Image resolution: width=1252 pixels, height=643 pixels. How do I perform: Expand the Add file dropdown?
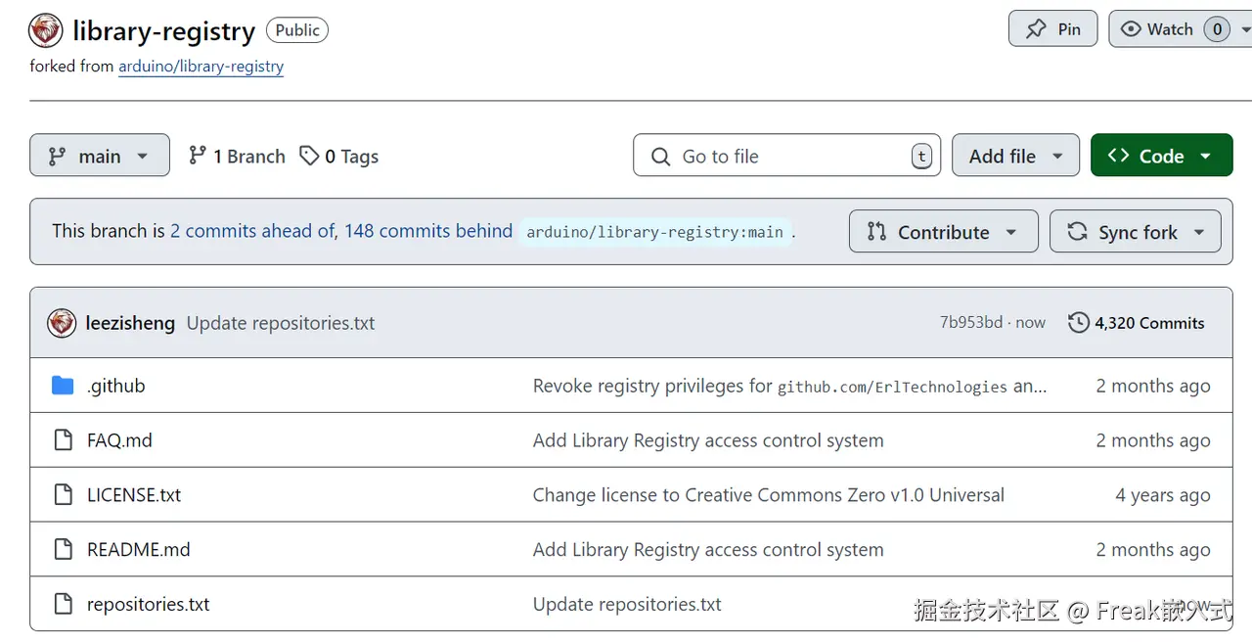1015,156
